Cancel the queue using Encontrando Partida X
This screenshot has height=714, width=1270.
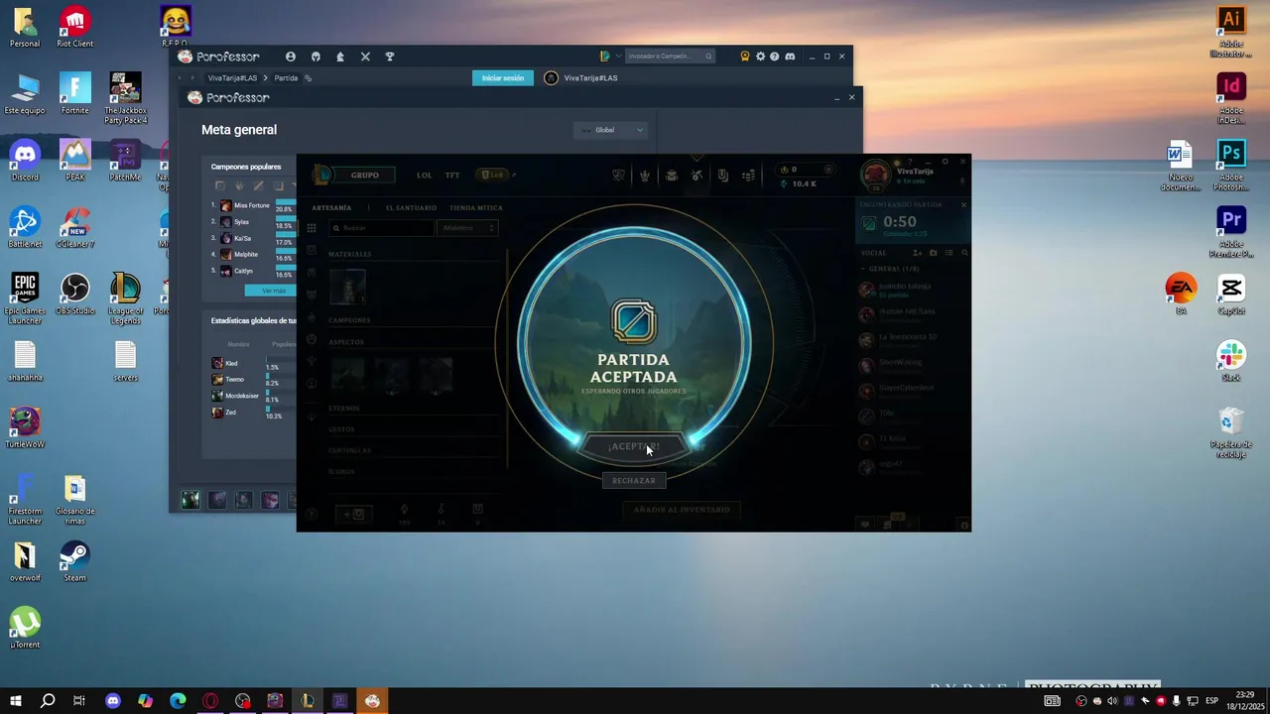(x=963, y=205)
